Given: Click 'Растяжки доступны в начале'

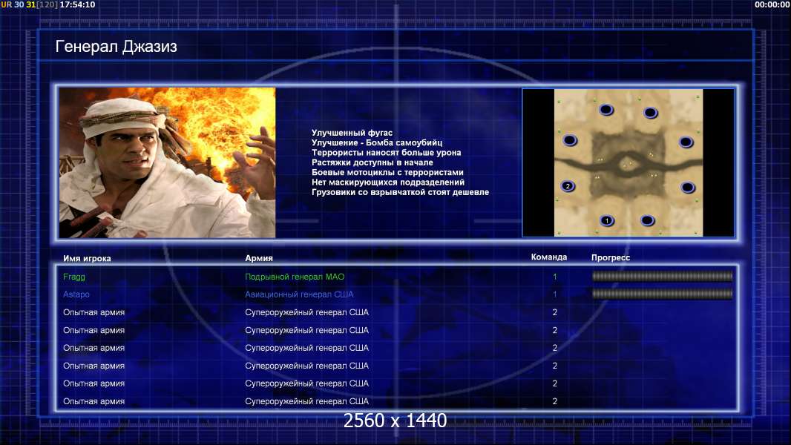Looking at the screenshot, I should (372, 162).
